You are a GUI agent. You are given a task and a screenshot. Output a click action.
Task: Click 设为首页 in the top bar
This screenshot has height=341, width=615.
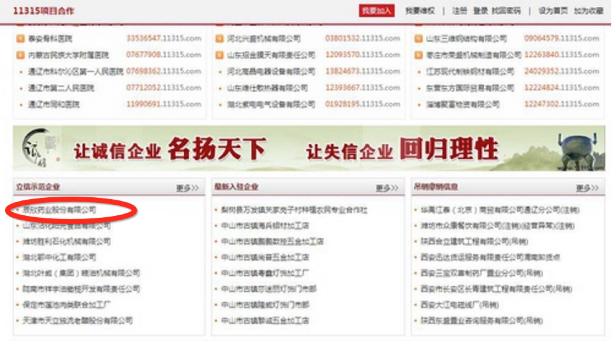point(553,11)
